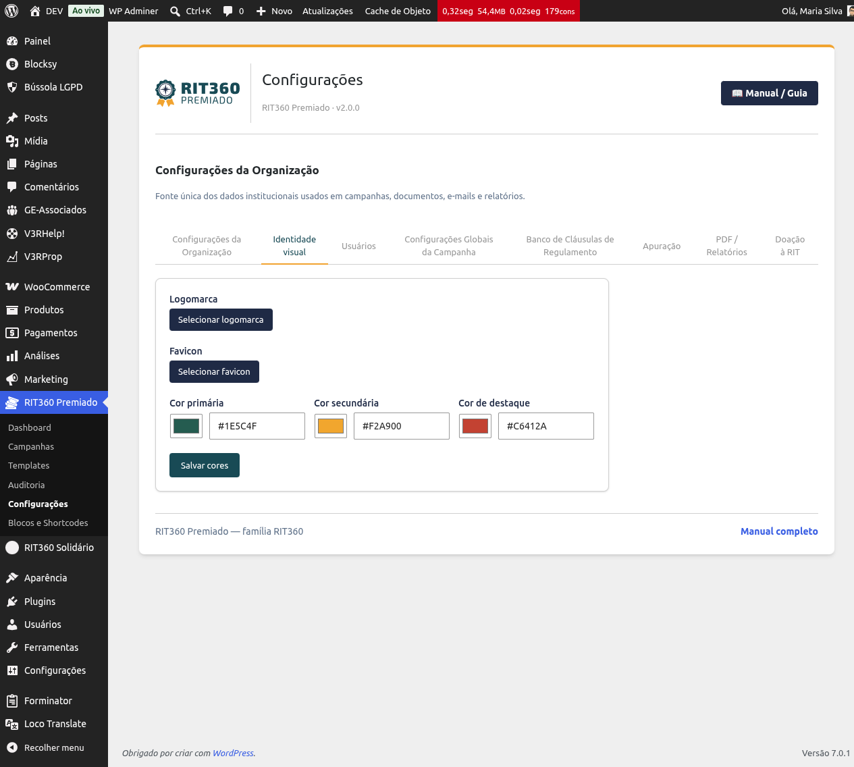
Task: Open Bússola LGPD shield icon
Action: (12, 87)
